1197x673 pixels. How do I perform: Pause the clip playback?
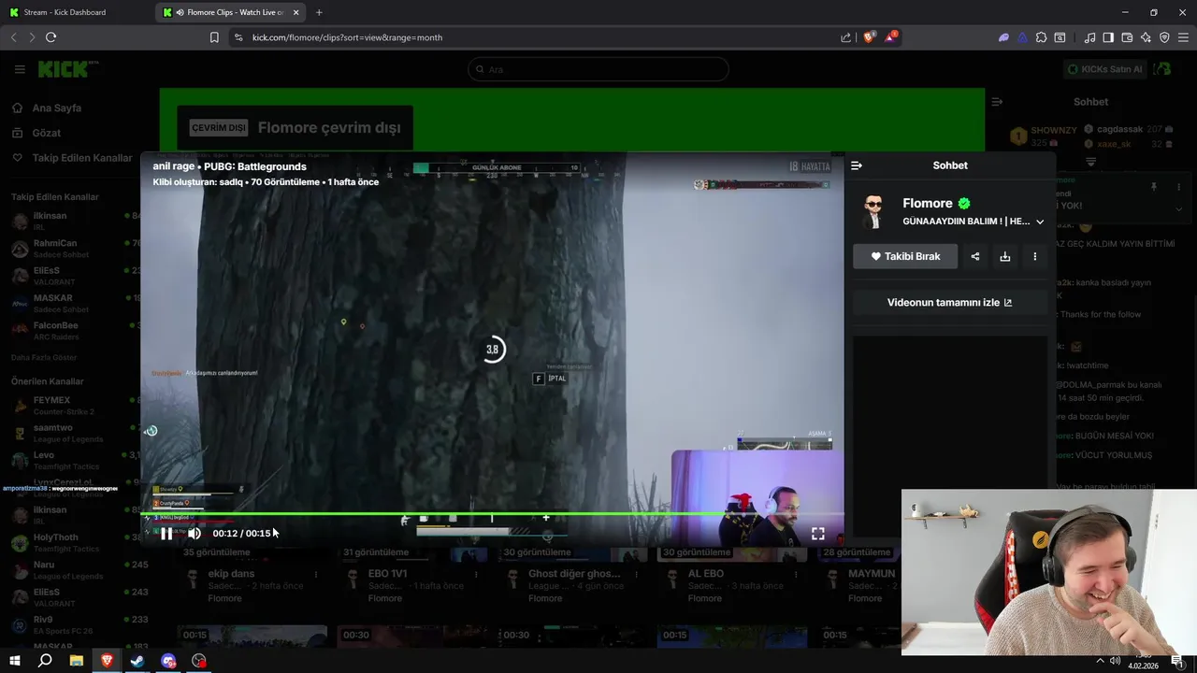166,534
